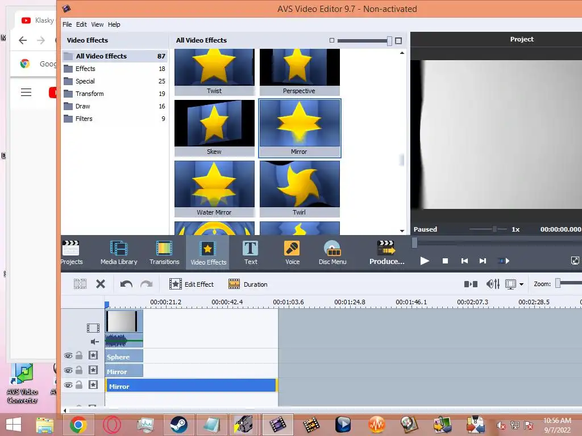582x436 pixels.
Task: Select the video clip on main track
Action: pos(124,321)
